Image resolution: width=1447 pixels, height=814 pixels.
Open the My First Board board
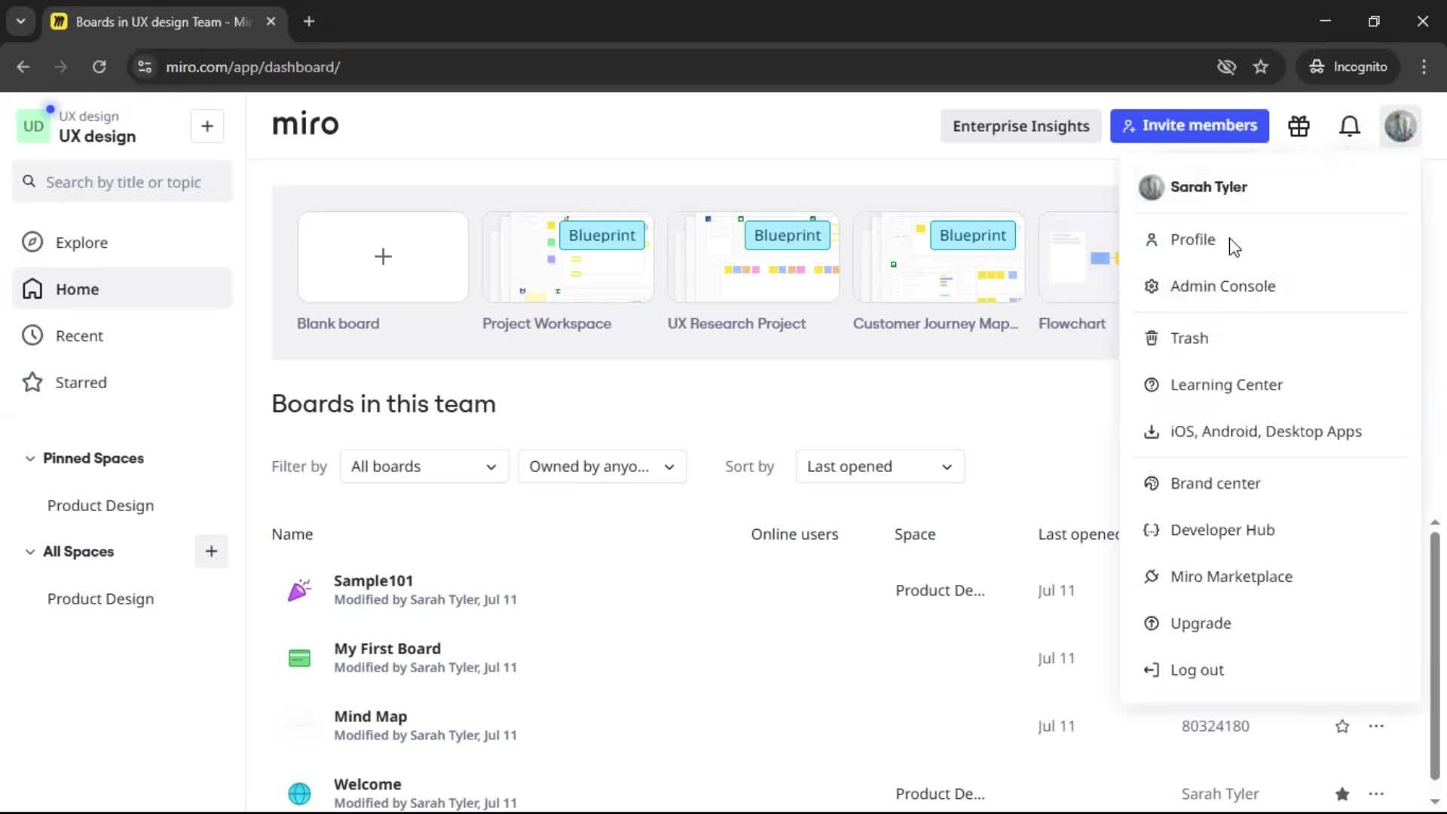point(387,649)
